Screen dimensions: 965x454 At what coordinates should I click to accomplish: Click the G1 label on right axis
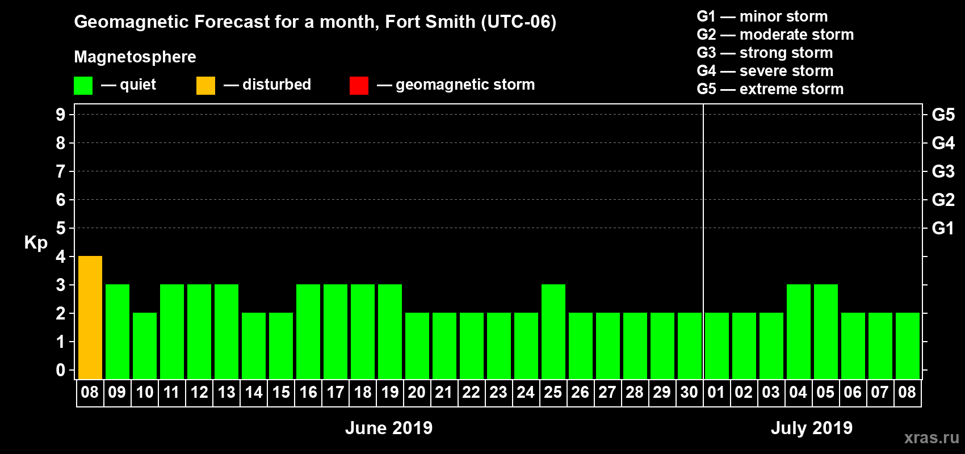coord(943,228)
